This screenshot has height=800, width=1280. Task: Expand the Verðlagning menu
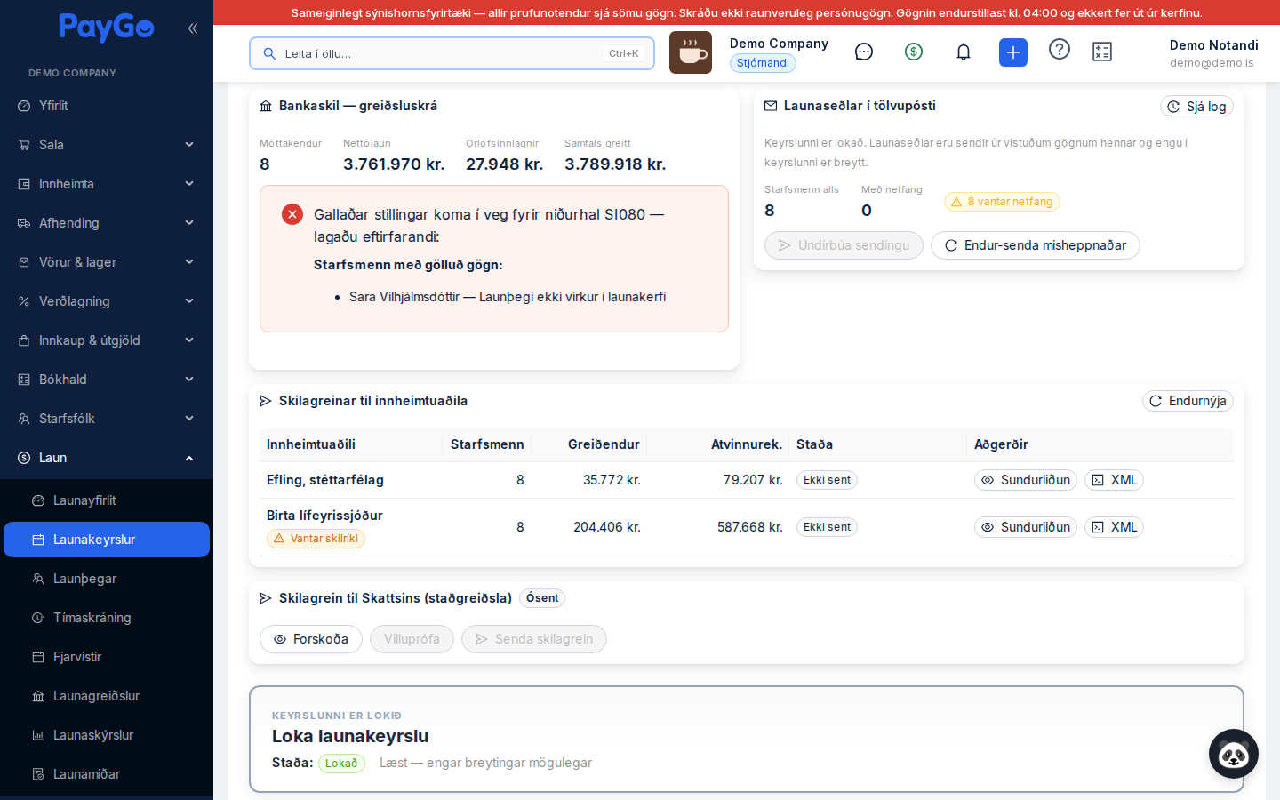click(107, 301)
